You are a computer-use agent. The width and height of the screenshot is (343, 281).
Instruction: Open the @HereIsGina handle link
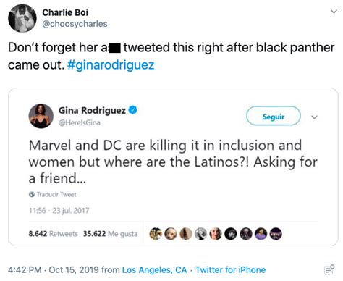tap(80, 122)
